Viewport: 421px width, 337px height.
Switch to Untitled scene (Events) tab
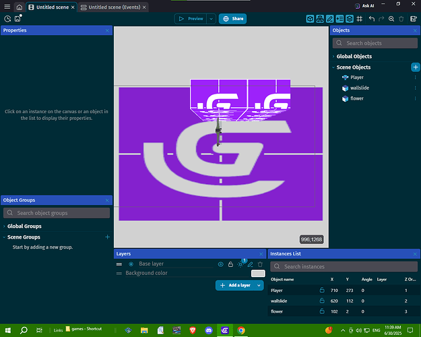115,7
